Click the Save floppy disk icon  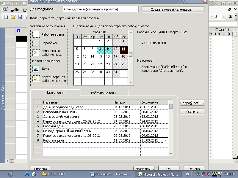pyautogui.click(x=20, y=17)
